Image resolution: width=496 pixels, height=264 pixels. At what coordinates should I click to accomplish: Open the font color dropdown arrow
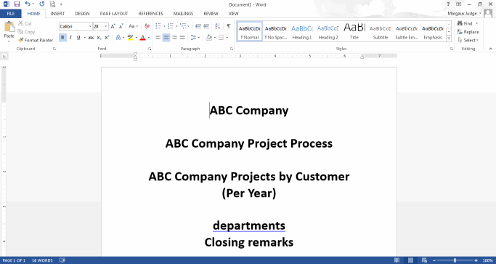pyautogui.click(x=149, y=38)
